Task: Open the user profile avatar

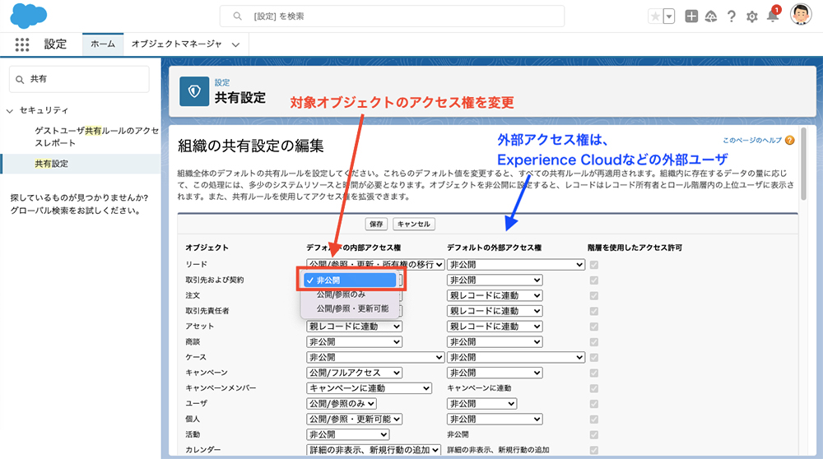Action: click(x=801, y=14)
